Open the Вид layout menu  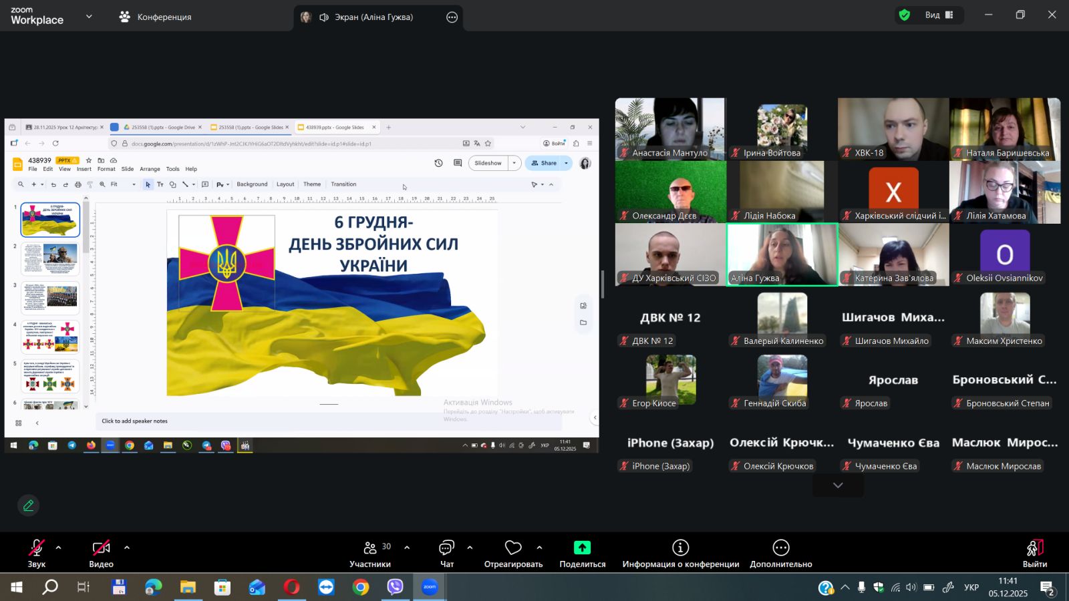(x=939, y=15)
